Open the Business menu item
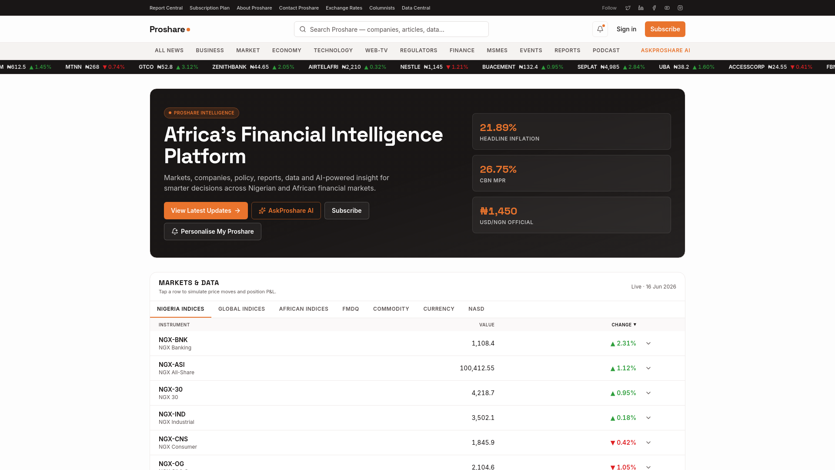 click(210, 50)
